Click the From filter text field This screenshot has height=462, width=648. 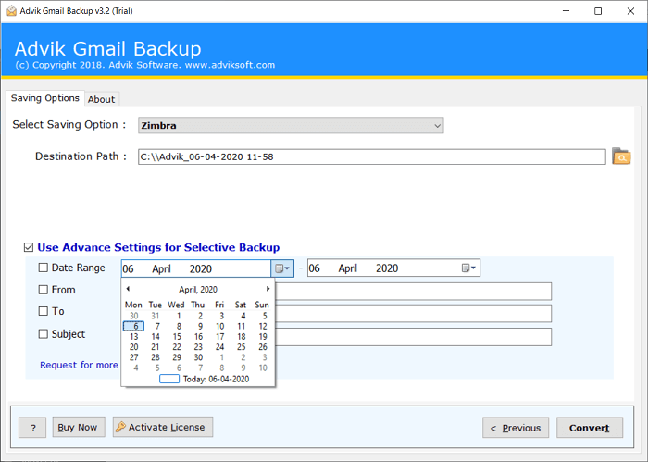click(413, 292)
